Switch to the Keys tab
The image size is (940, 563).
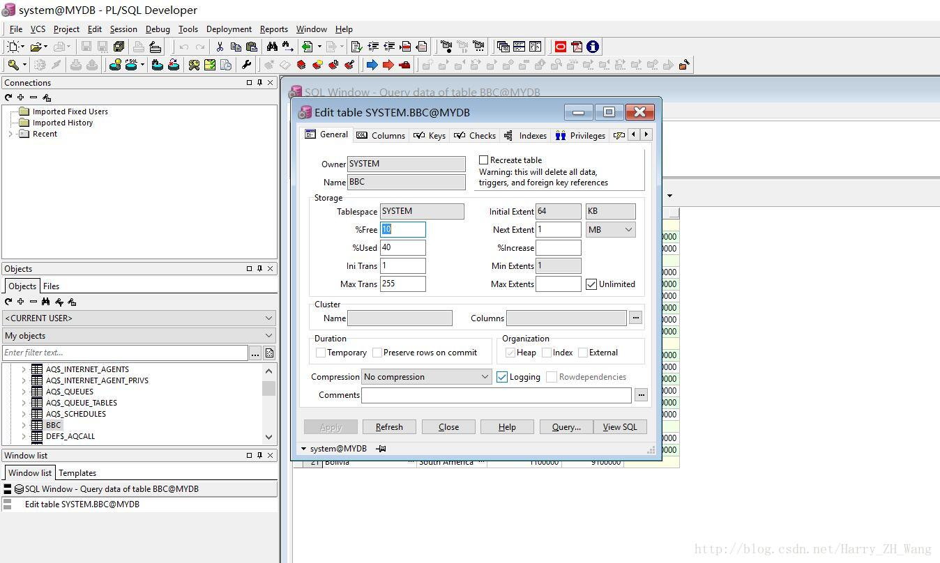pos(430,135)
